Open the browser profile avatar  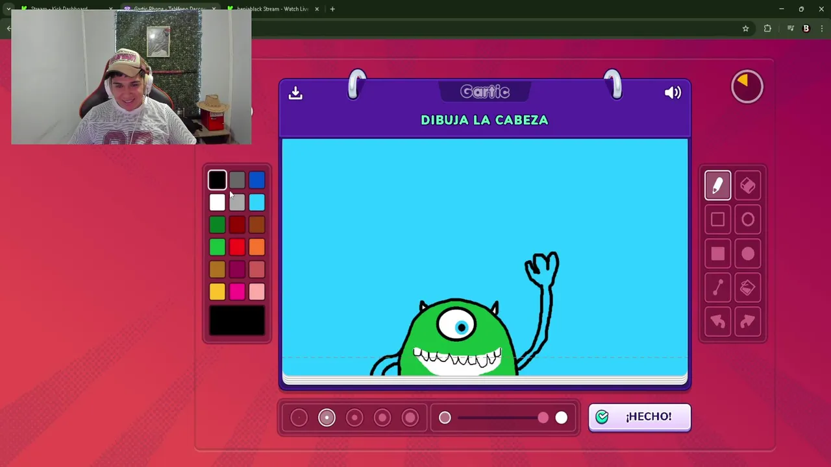tap(806, 29)
